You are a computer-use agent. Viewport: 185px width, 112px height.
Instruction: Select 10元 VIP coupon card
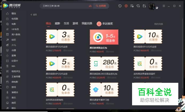(x=148, y=36)
